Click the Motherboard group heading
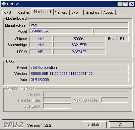Viewport: 135px width, 130px height. pyautogui.click(x=16, y=18)
